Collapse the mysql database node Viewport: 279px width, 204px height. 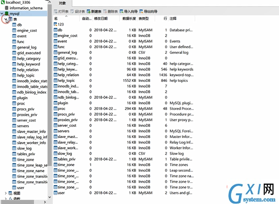pyautogui.click(x=2, y=14)
